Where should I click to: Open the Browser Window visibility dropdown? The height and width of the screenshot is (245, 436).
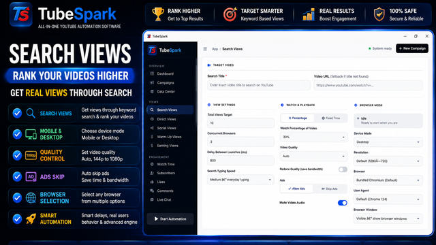click(x=388, y=218)
